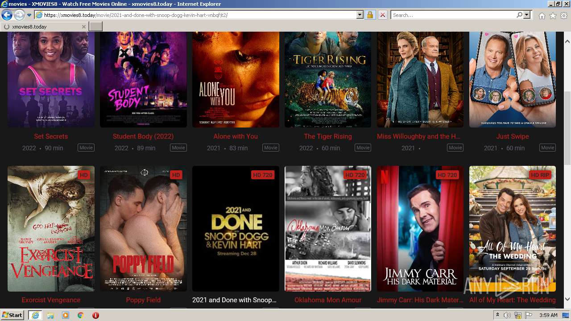Screen dimensions: 571x321
Task: Expand the address bar autocomplete dropdown
Action: click(x=360, y=15)
